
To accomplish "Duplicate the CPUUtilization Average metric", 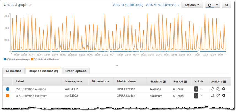I will click(x=218, y=89).
